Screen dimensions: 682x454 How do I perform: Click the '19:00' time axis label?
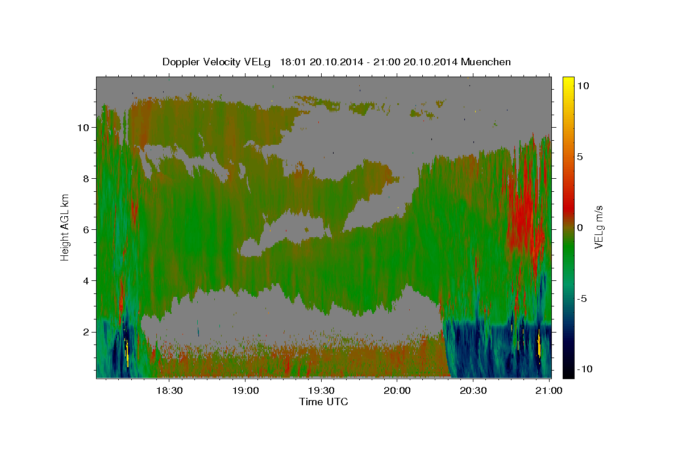246,390
